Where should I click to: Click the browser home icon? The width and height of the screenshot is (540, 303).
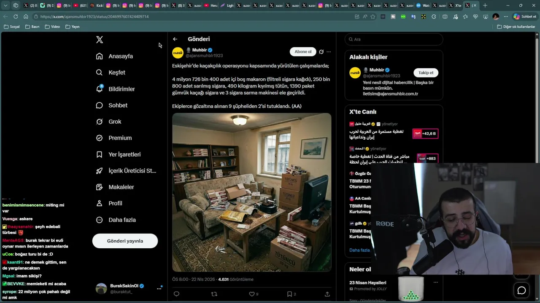[26, 16]
